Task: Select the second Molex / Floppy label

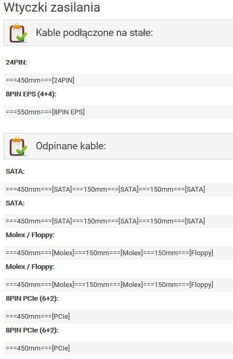Action: click(x=30, y=267)
